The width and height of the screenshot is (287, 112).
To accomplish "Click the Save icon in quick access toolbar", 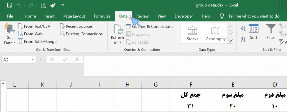I will [9, 5].
